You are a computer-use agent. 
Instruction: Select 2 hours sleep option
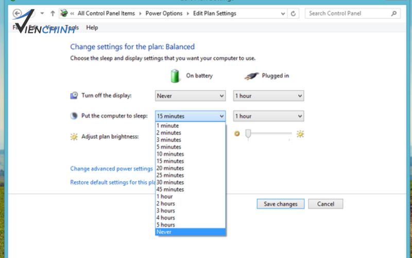point(190,204)
